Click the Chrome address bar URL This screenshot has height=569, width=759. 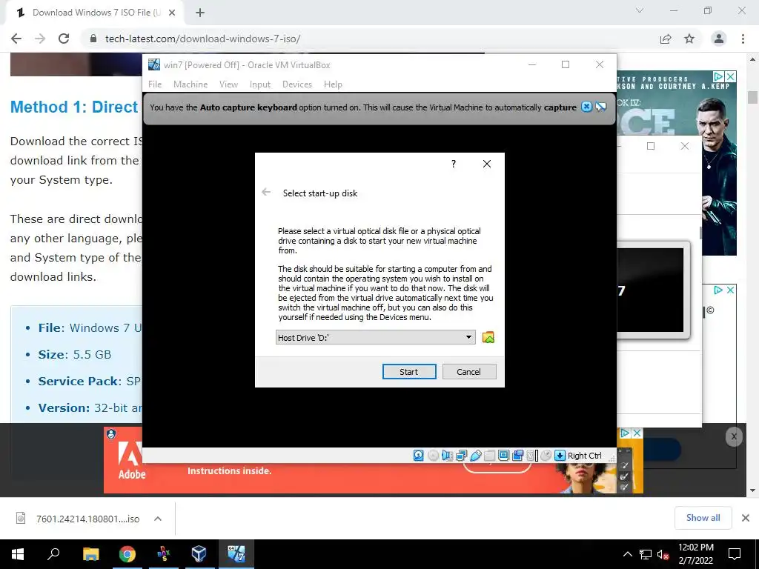click(203, 39)
